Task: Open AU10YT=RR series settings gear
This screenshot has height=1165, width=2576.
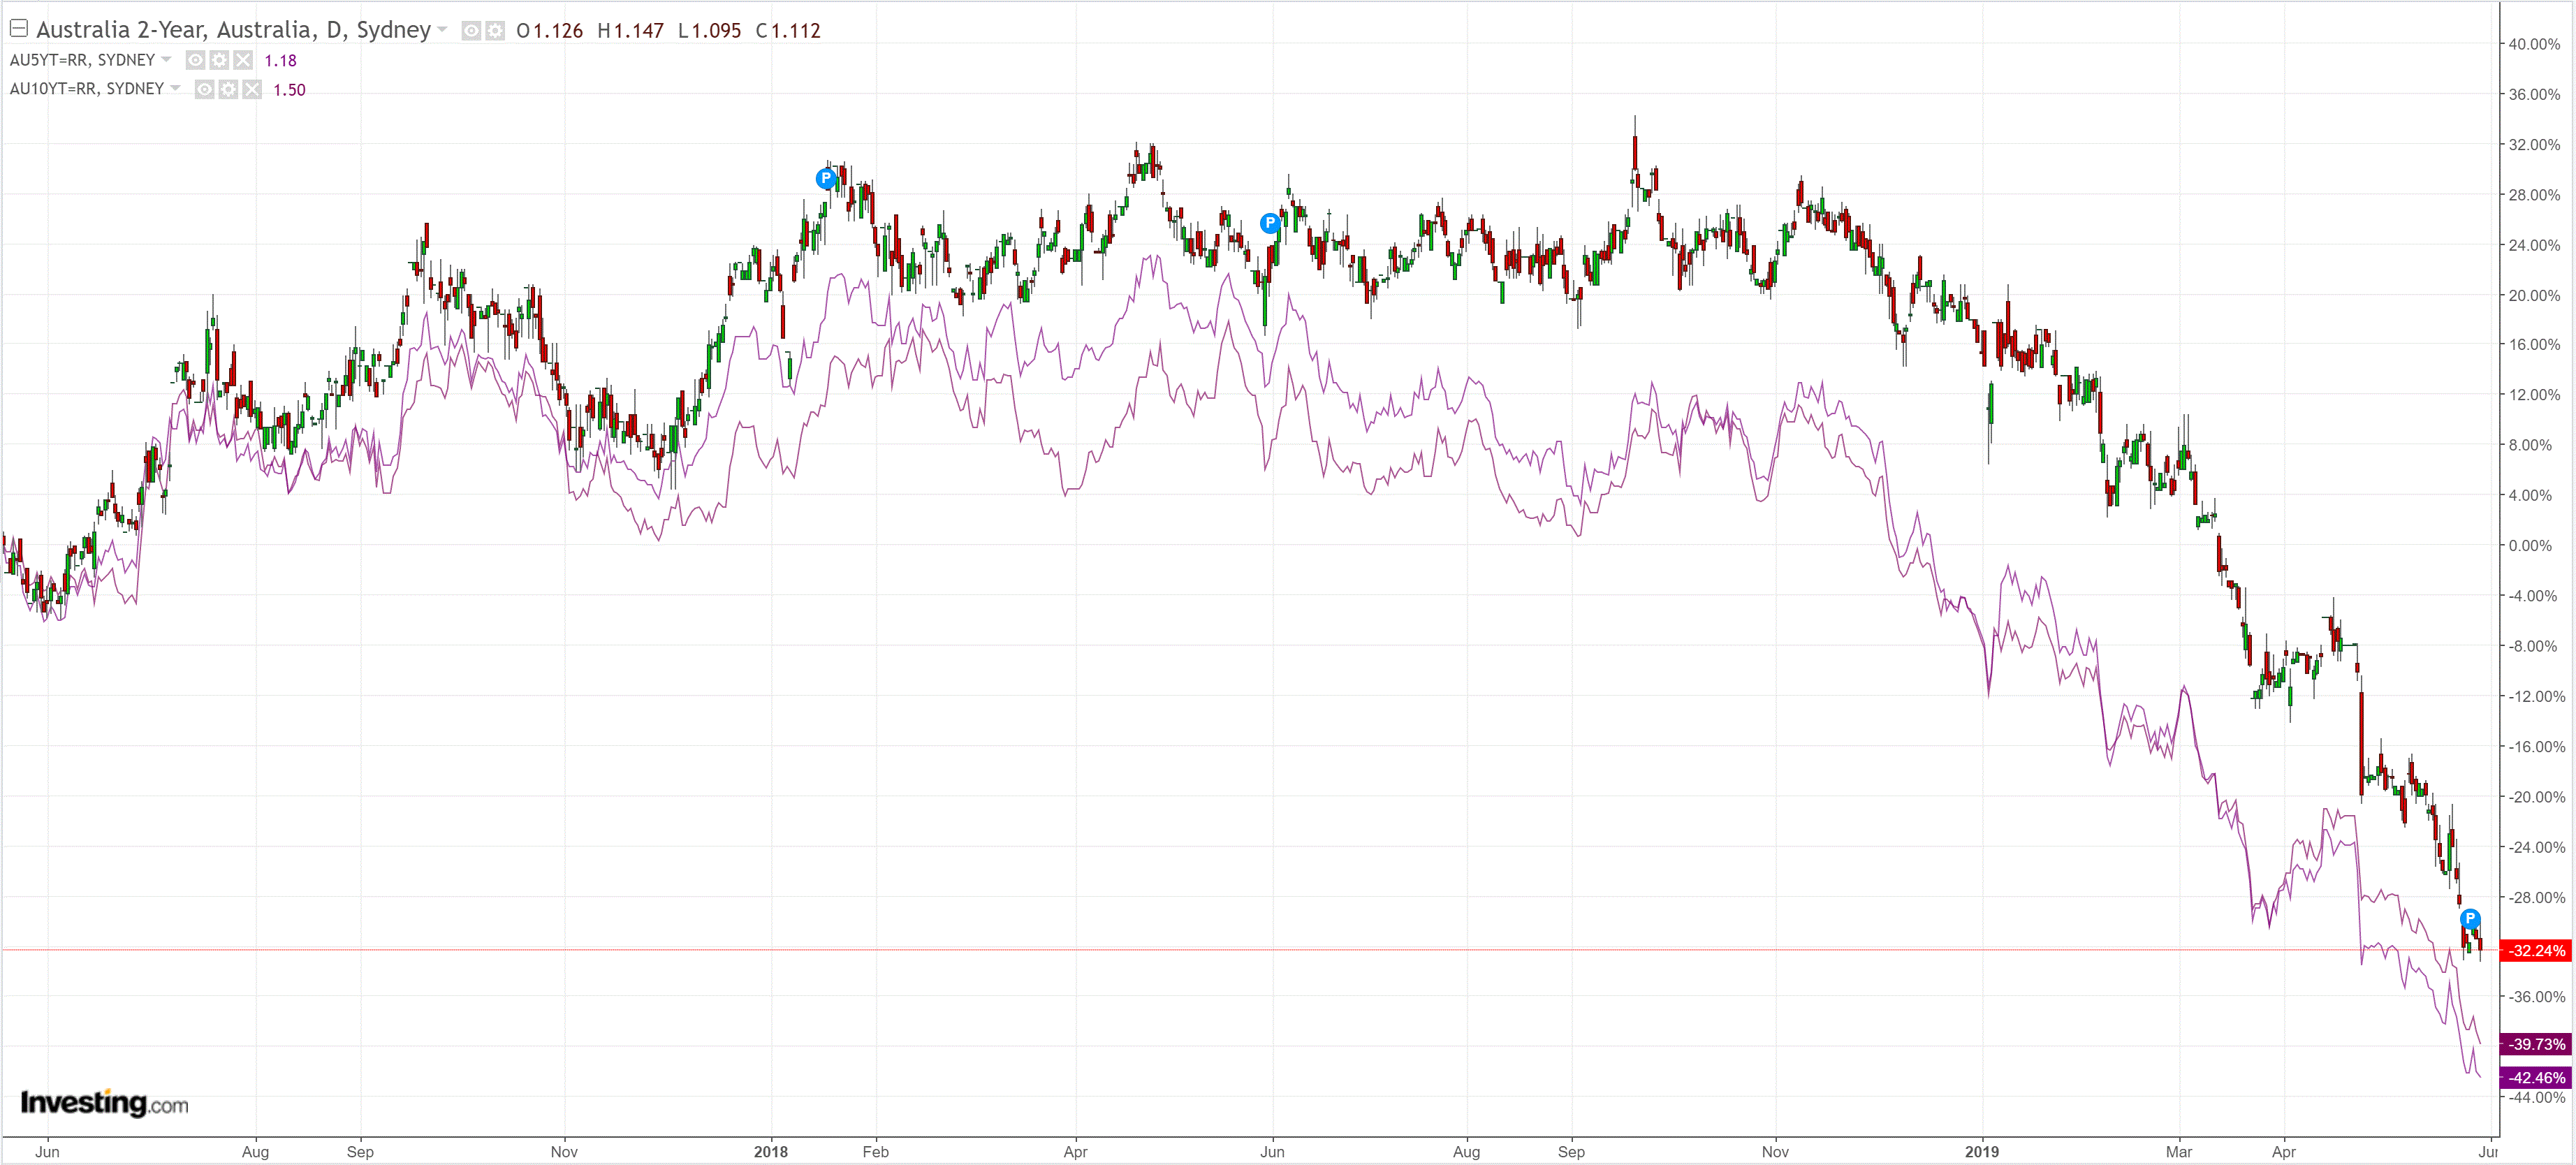Action: 228,90
